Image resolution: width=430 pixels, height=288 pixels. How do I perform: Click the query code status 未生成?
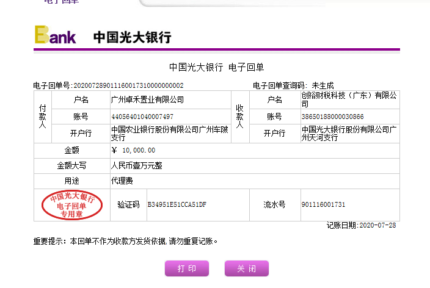[x=322, y=85]
